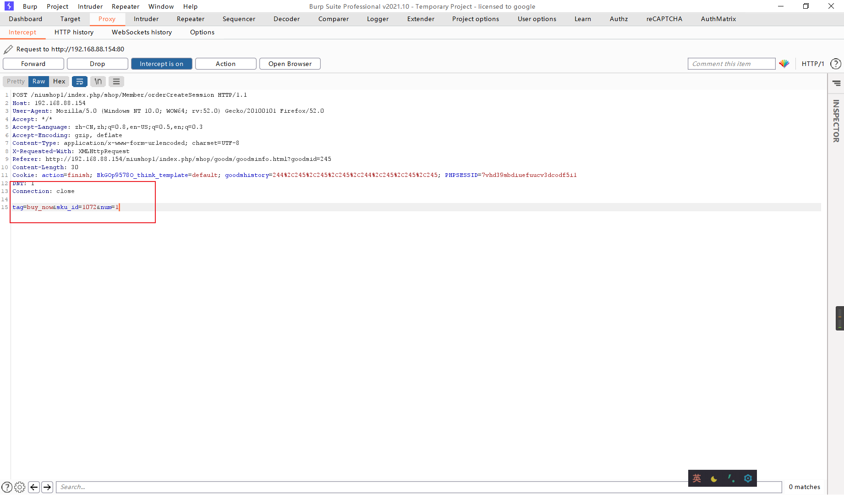Image resolution: width=844 pixels, height=495 pixels.
Task: Open the reCAPTCHA extension tab
Action: pyautogui.click(x=664, y=19)
